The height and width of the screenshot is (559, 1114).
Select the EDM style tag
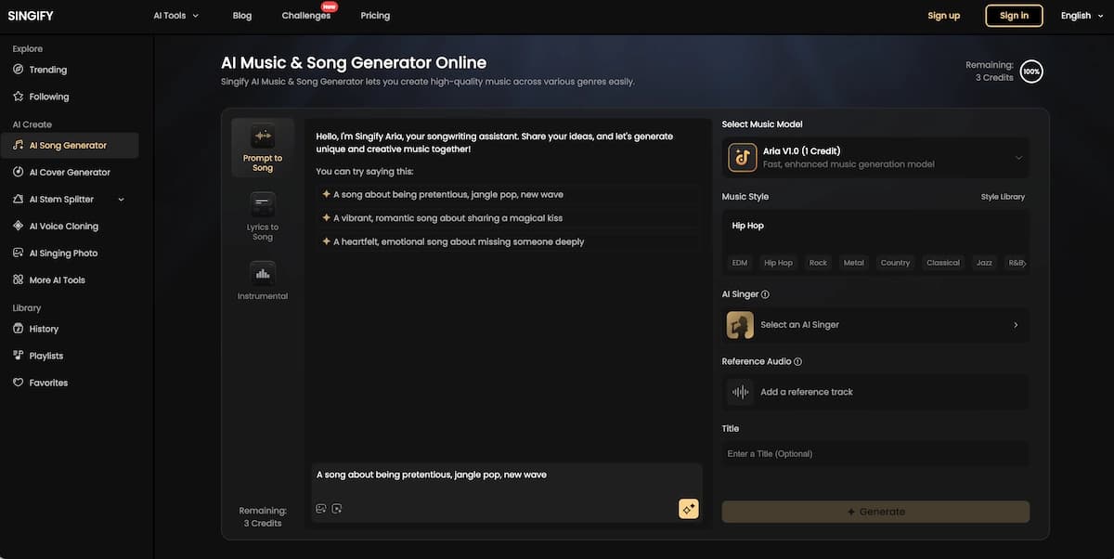click(740, 263)
